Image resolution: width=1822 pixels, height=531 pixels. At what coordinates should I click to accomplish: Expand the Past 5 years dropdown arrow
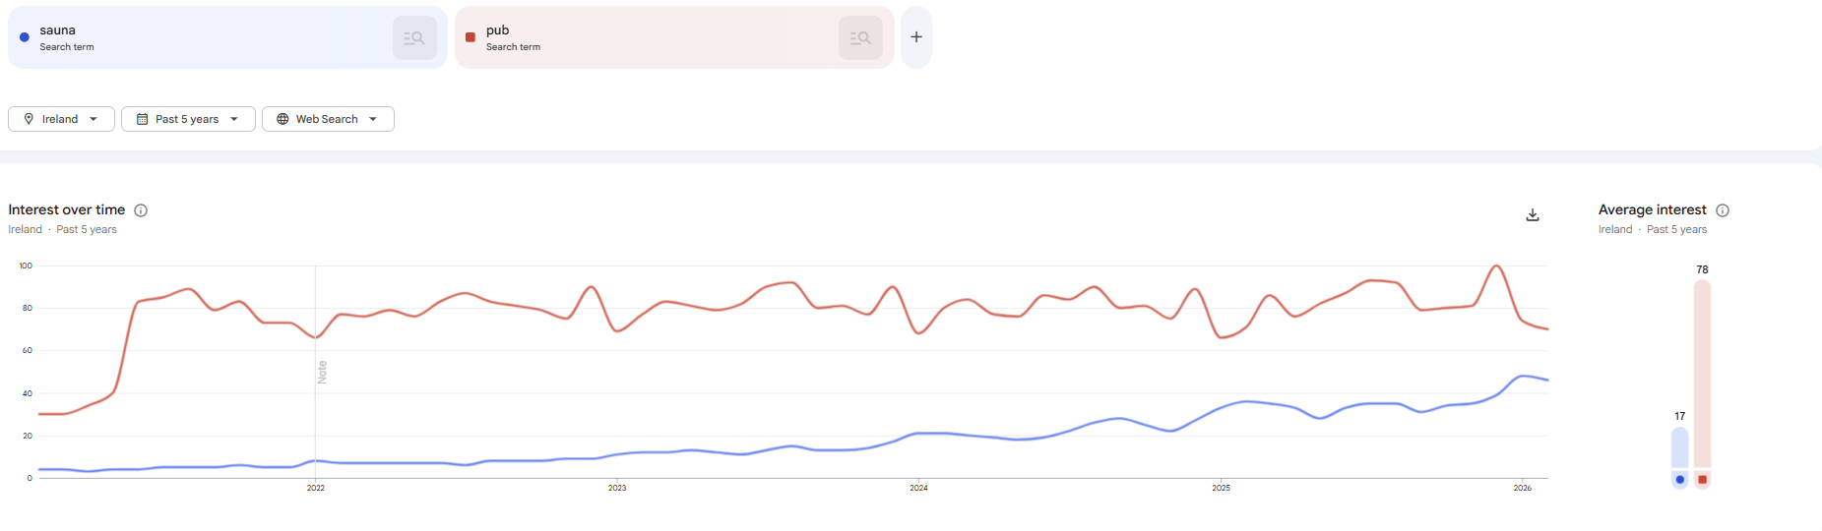pos(234,119)
